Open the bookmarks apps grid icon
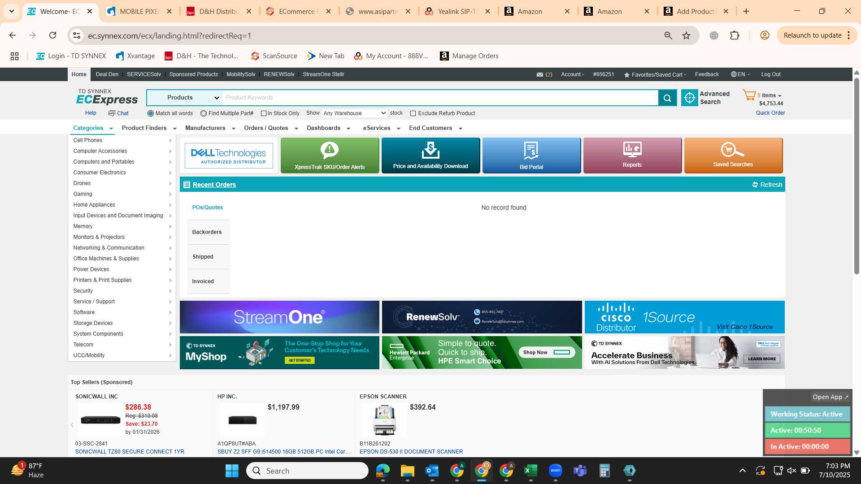The image size is (861, 484). point(14,56)
